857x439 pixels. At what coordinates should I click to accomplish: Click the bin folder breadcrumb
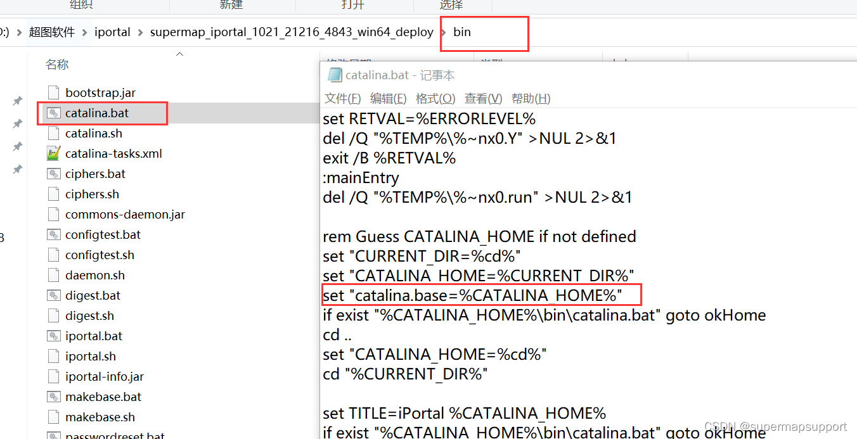pyautogui.click(x=462, y=32)
